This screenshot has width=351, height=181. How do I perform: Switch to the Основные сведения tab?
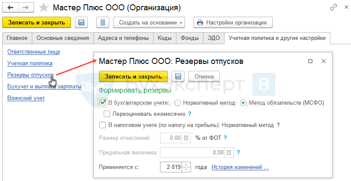(63, 38)
